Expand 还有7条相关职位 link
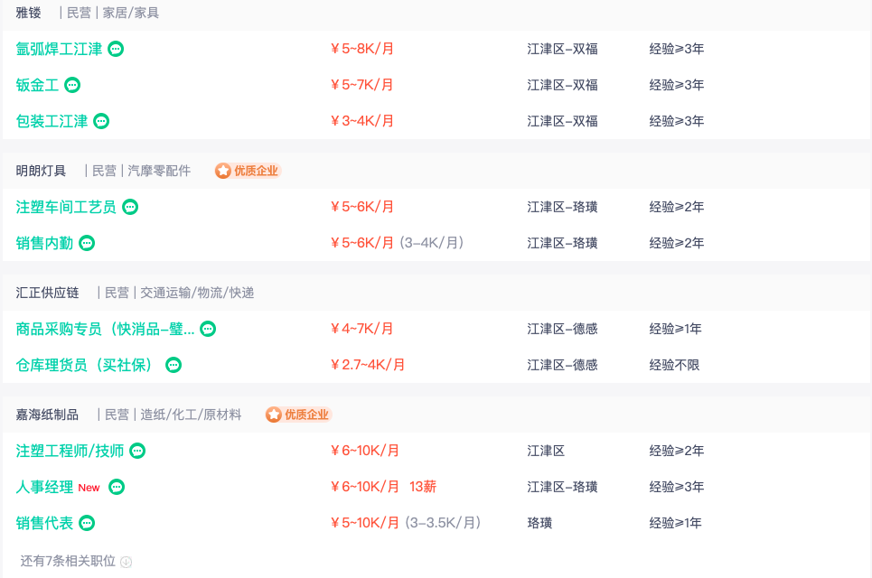872x578 pixels. coord(68,561)
